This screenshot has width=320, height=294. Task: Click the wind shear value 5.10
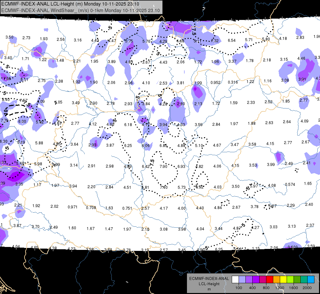coord(199,146)
